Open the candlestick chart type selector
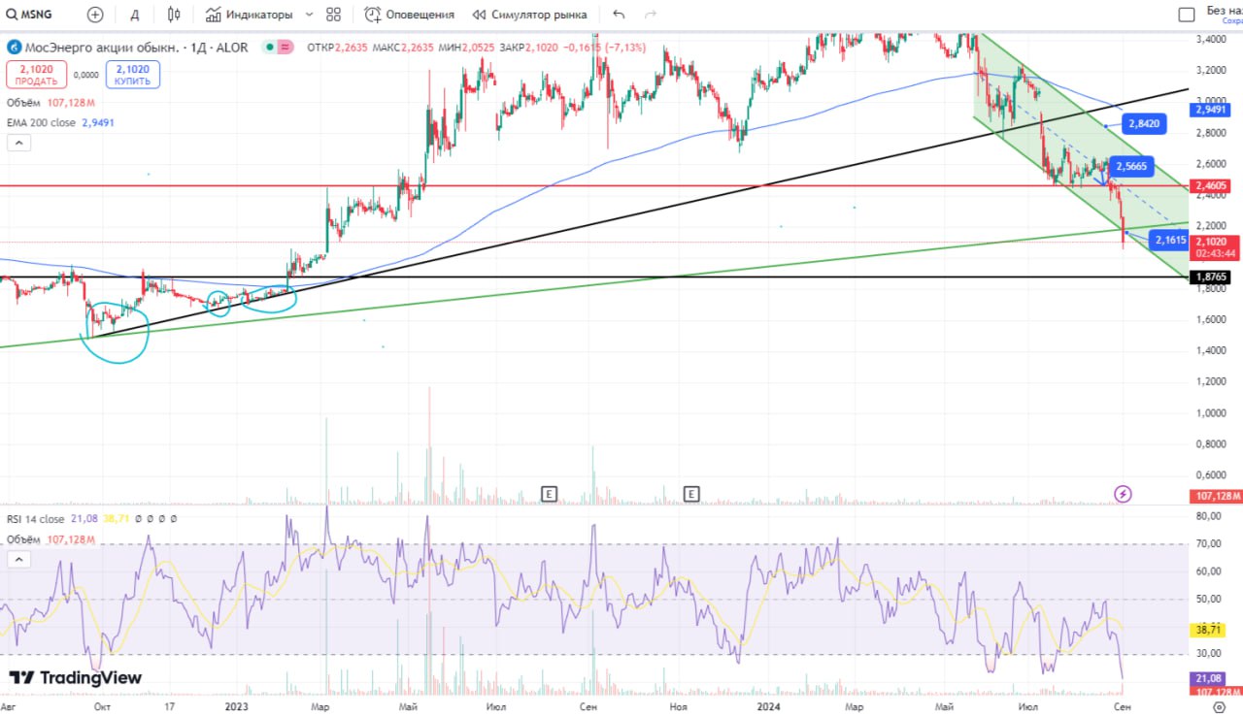This screenshot has height=717, width=1243. click(x=174, y=15)
